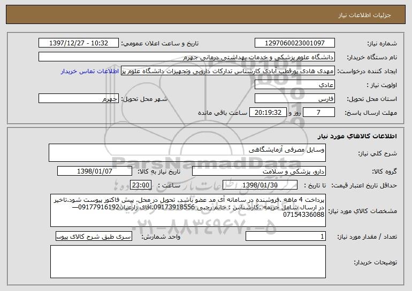Click the label تاریخ و ساعت اعلان عمومی

(x=160, y=43)
